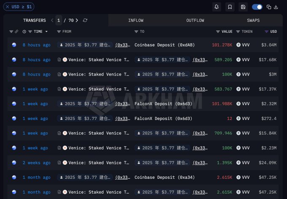Screen dimensions: 287x199
Task: Click the $15.84K USD amount
Action: pos(268,133)
